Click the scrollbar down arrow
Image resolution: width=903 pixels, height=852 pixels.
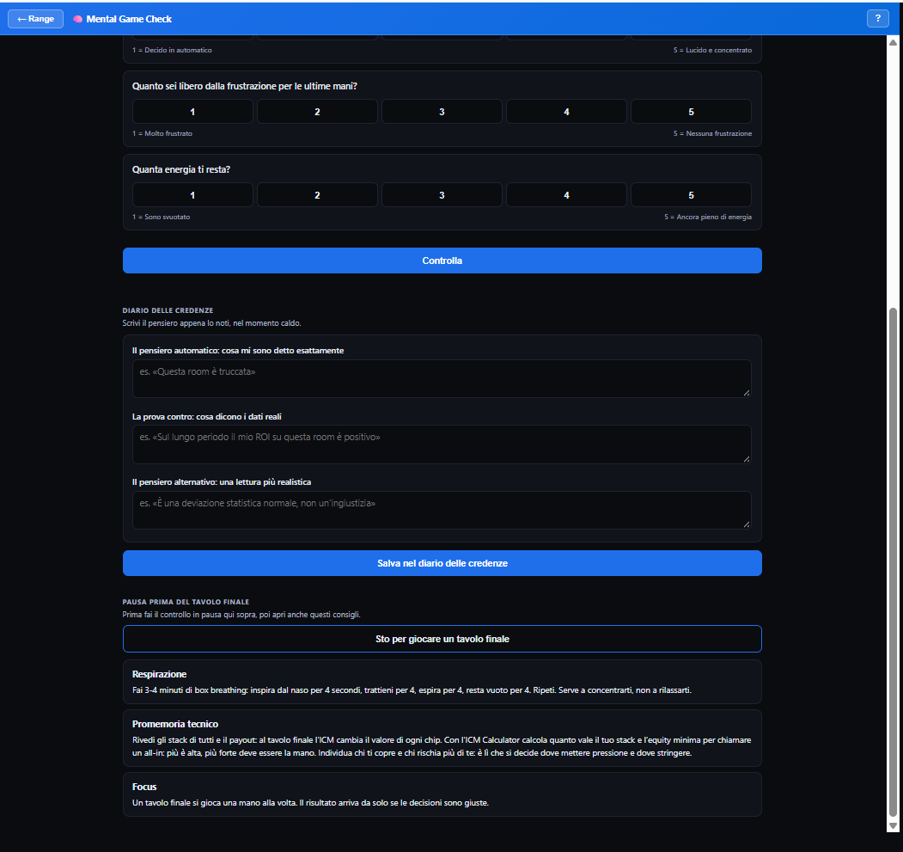click(x=894, y=825)
